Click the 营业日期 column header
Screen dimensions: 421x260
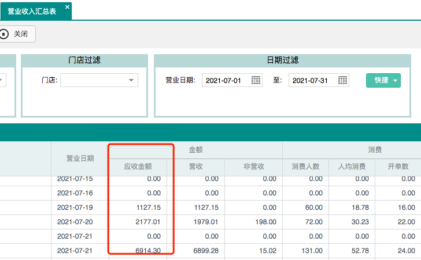(80, 158)
